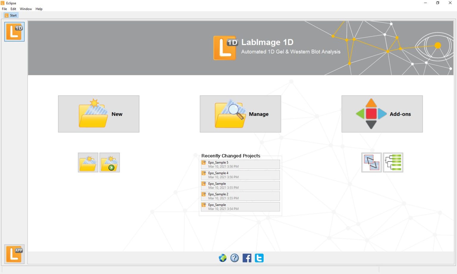Open the Twitter page icon
This screenshot has height=274, width=457.
click(259, 258)
